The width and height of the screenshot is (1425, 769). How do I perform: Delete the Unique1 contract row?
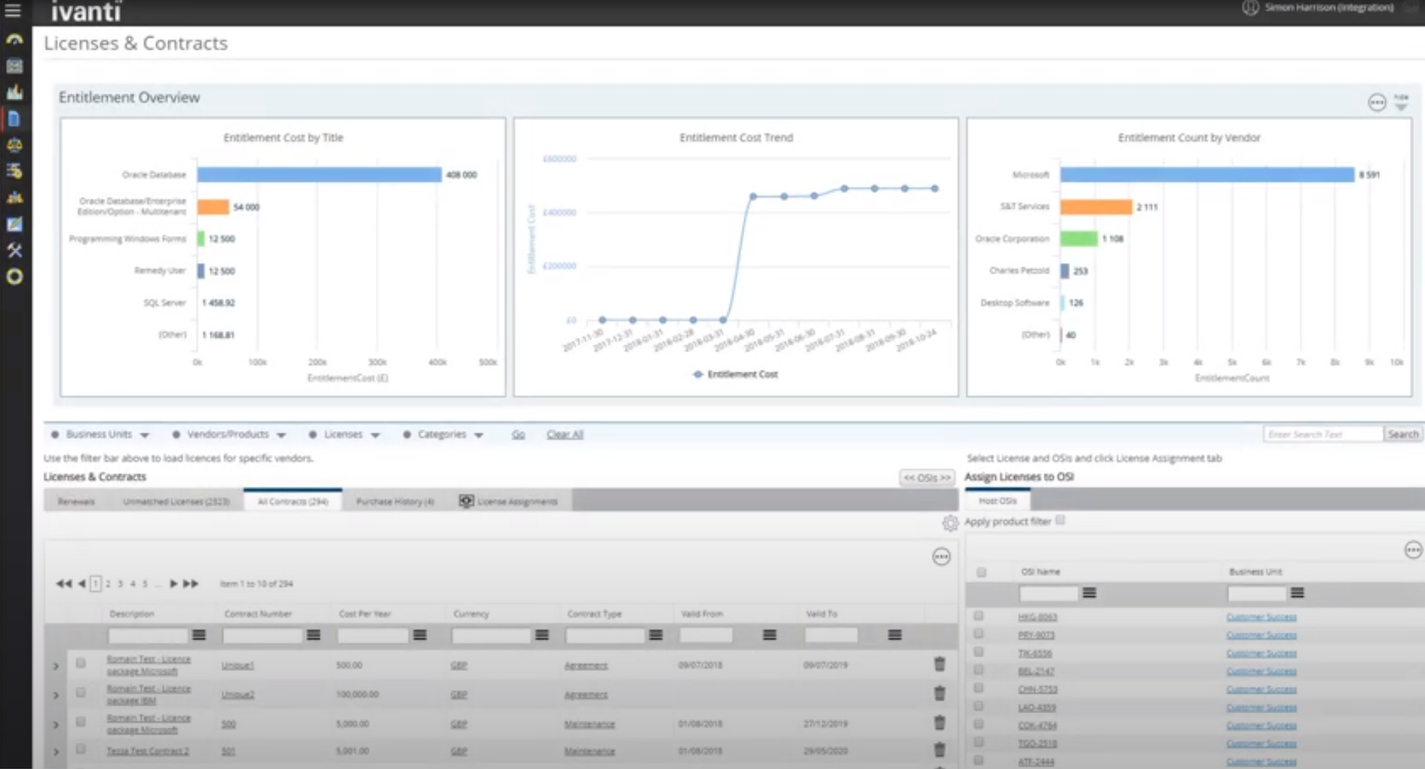click(939, 664)
